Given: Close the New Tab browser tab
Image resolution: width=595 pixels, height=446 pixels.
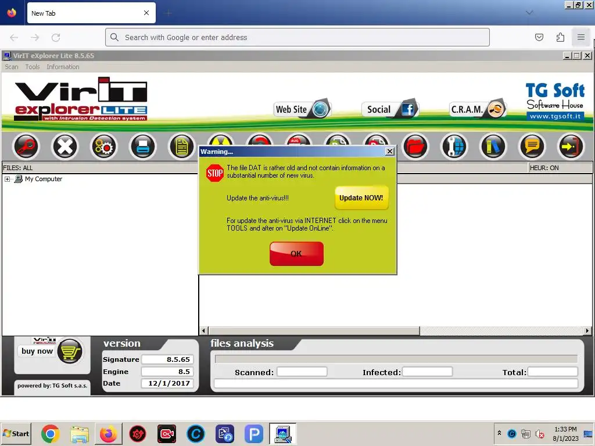Looking at the screenshot, I should pos(146,13).
